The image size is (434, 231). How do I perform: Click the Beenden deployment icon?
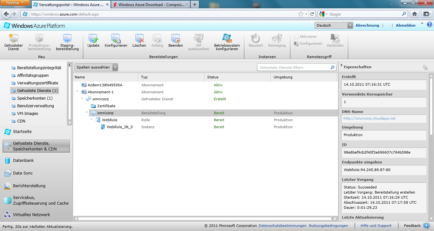[175, 39]
